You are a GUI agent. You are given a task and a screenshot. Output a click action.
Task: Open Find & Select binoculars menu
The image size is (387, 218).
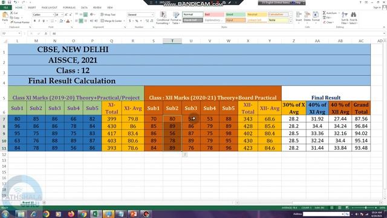(353, 18)
